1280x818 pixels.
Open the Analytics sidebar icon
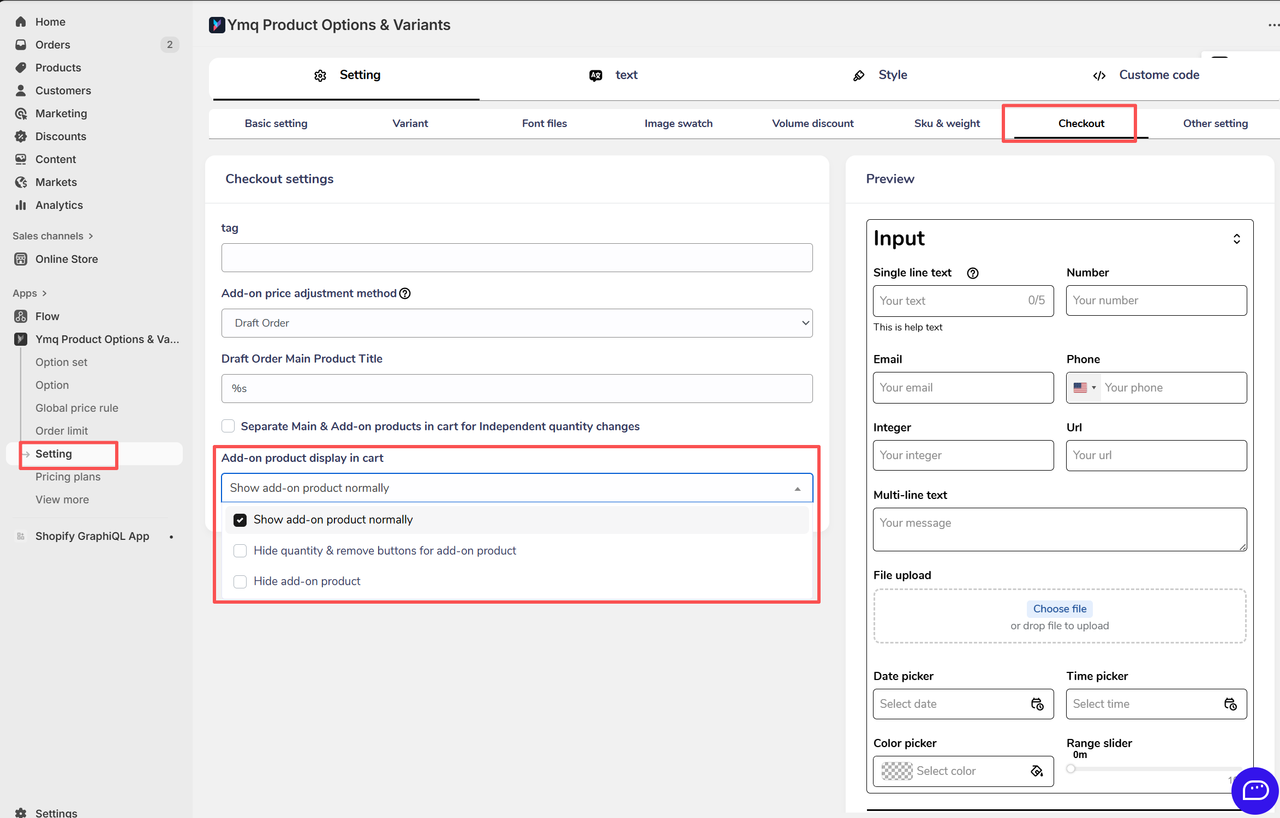[21, 205]
